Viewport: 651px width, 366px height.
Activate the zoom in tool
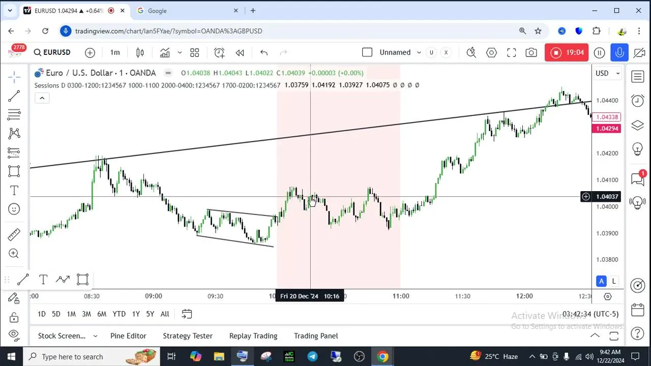click(14, 253)
